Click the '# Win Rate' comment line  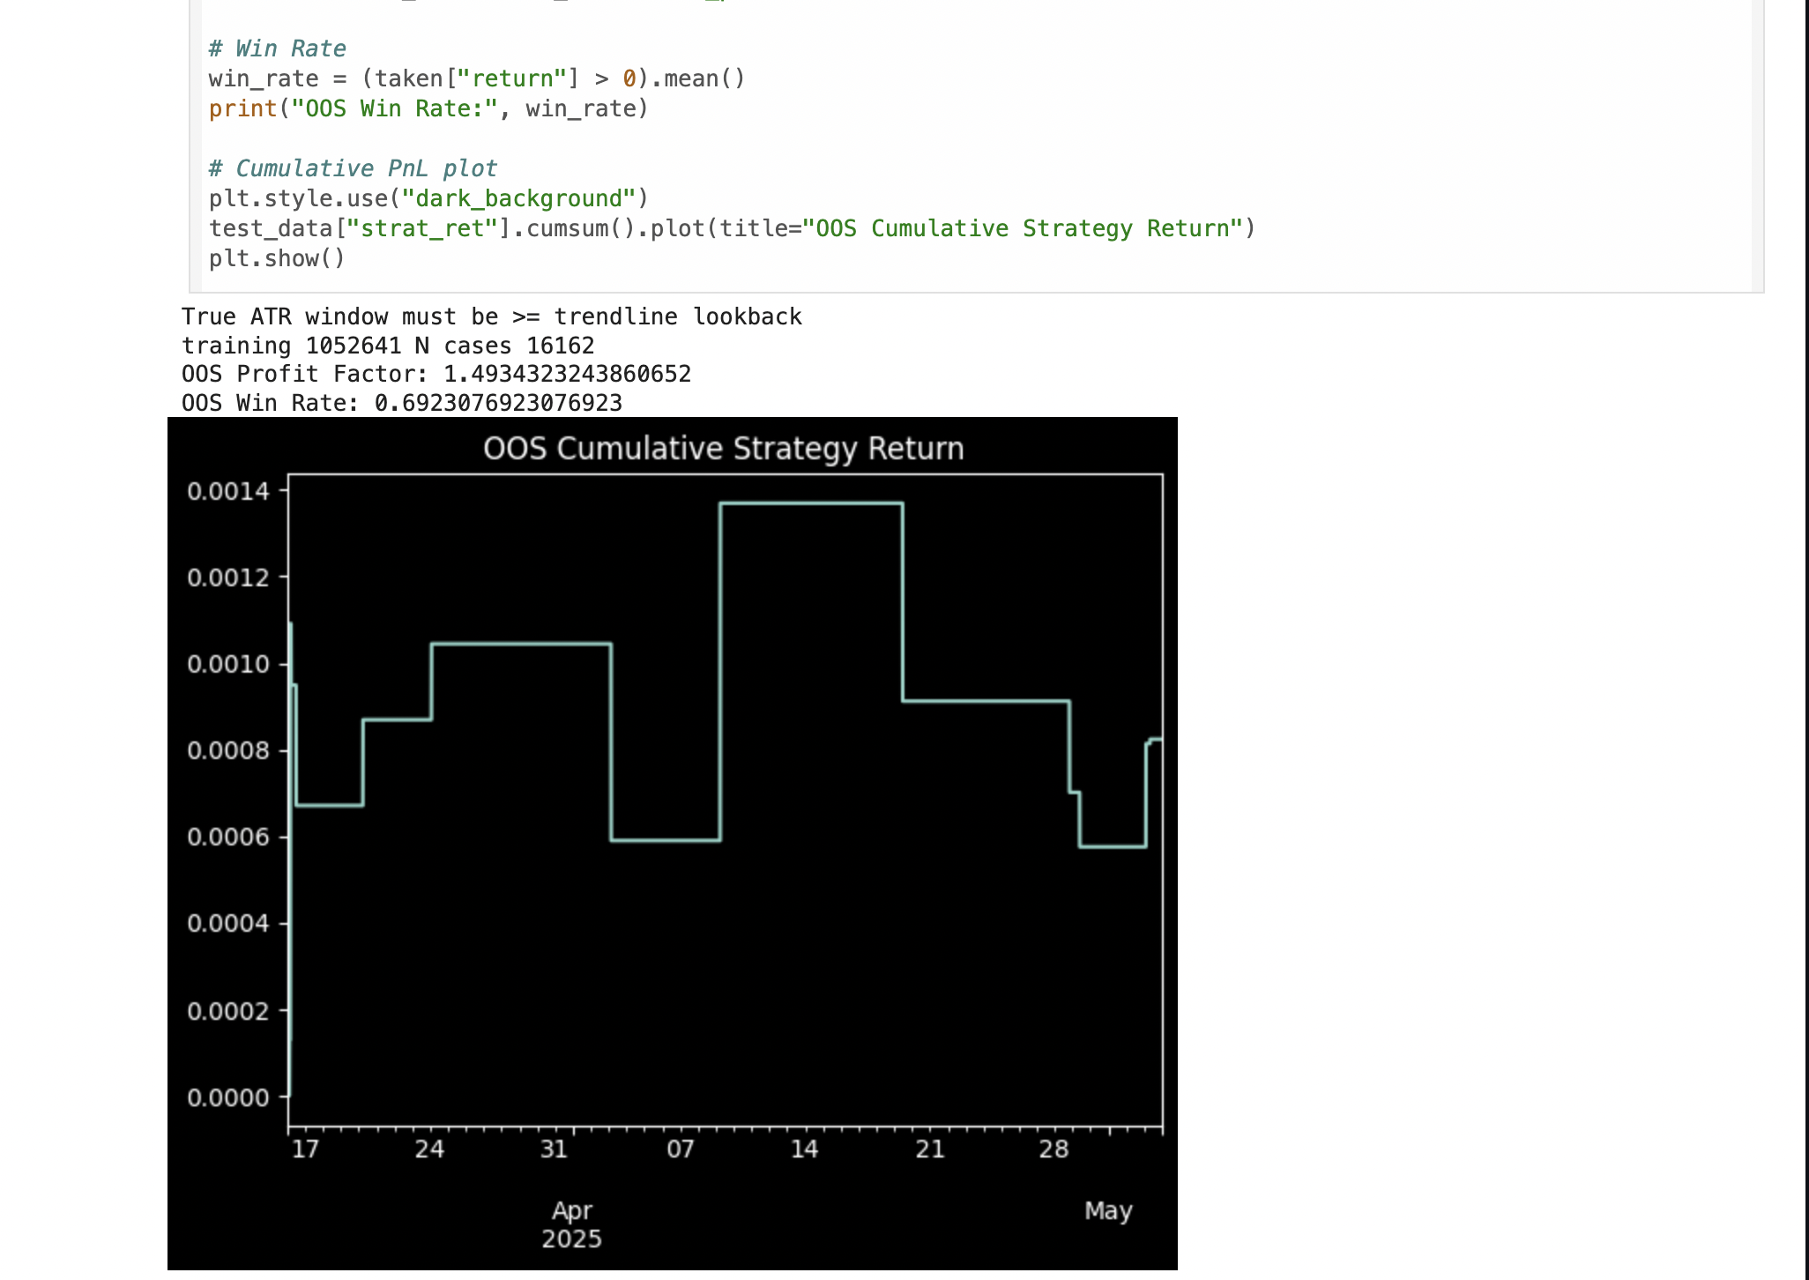point(277,48)
